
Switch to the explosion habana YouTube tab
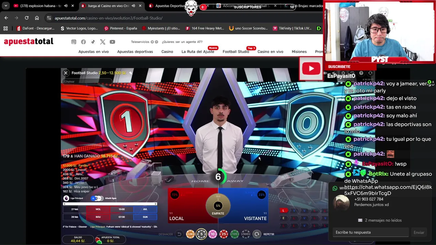[41, 6]
